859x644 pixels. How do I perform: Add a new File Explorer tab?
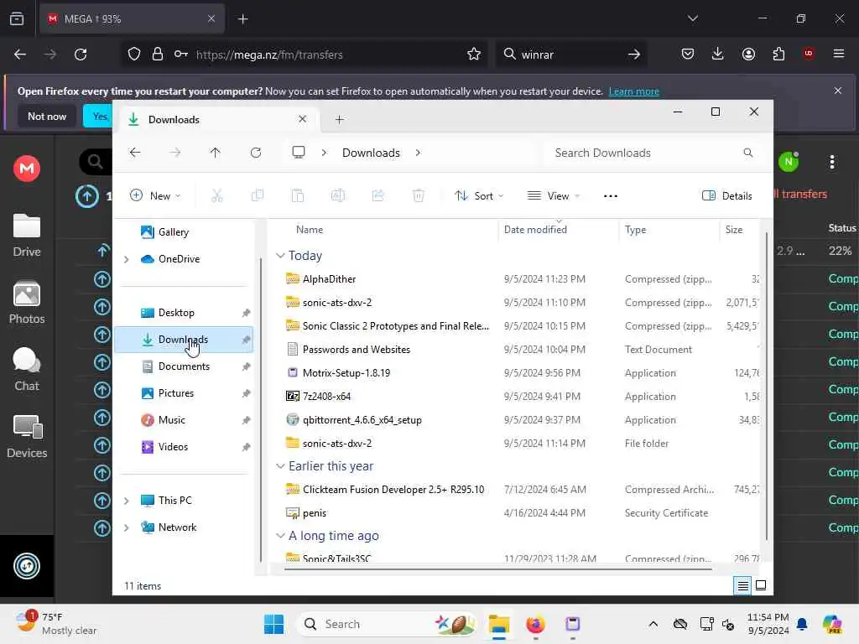click(x=340, y=119)
